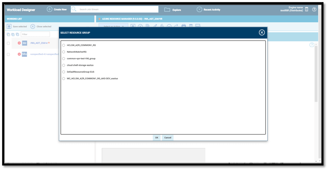Click the DefaultResourceGroup-EUS label text
328x170 pixels.
[81, 72]
